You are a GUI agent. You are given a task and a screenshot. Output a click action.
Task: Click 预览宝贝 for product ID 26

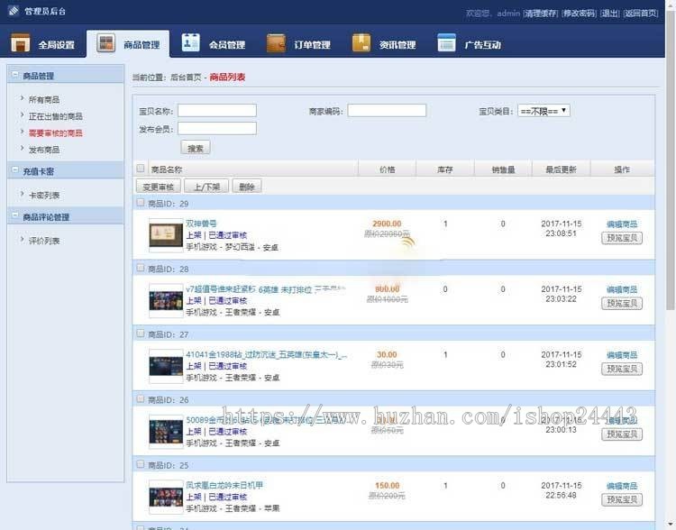[622, 434]
